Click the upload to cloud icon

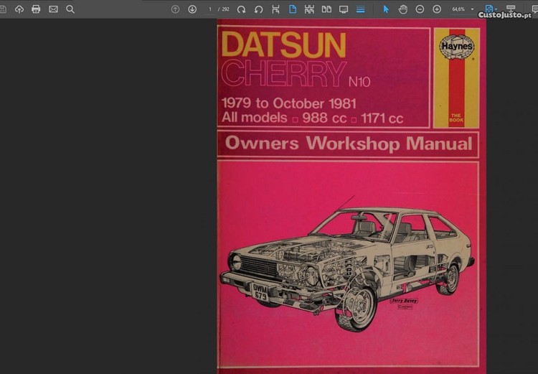19,9
